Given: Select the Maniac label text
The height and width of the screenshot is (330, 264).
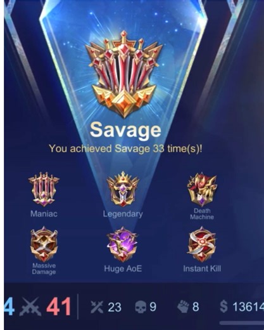Looking at the screenshot, I should coord(44,214).
